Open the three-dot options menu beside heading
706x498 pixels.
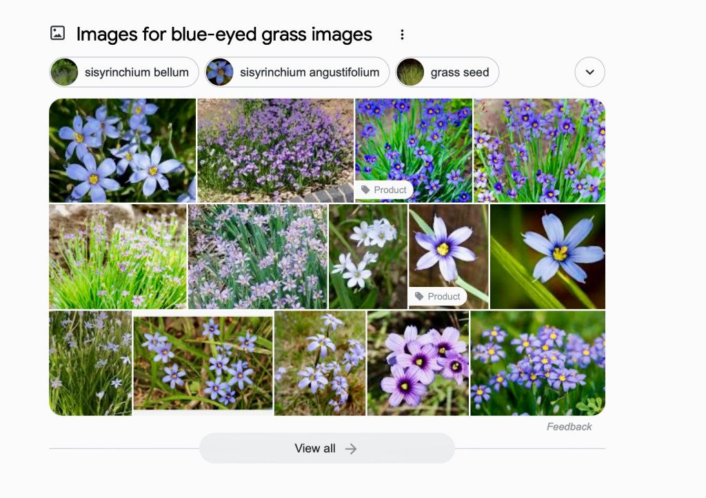[x=402, y=34]
